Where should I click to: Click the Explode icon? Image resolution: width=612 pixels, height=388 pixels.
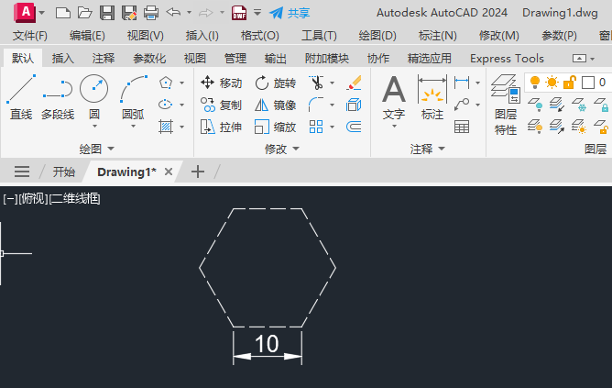[354, 105]
